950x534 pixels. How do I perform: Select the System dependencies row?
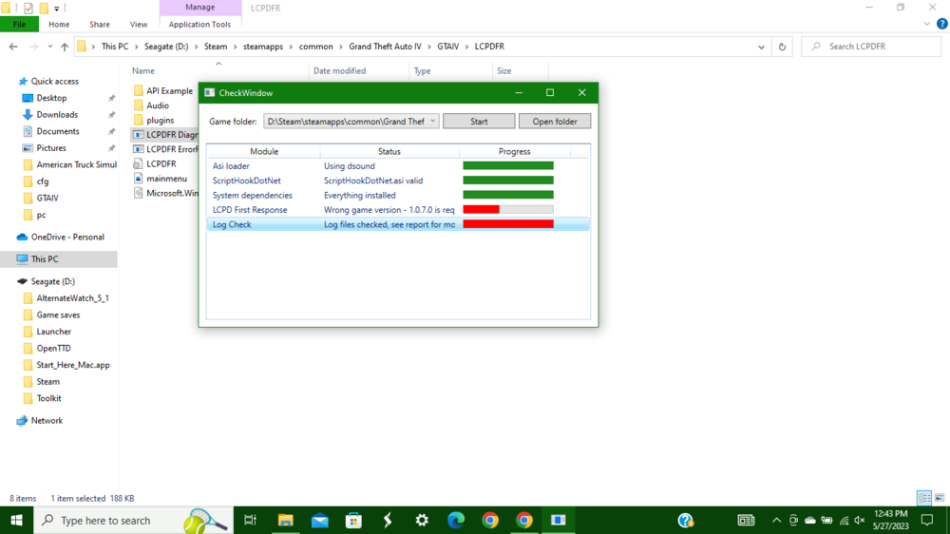pyautogui.click(x=397, y=195)
